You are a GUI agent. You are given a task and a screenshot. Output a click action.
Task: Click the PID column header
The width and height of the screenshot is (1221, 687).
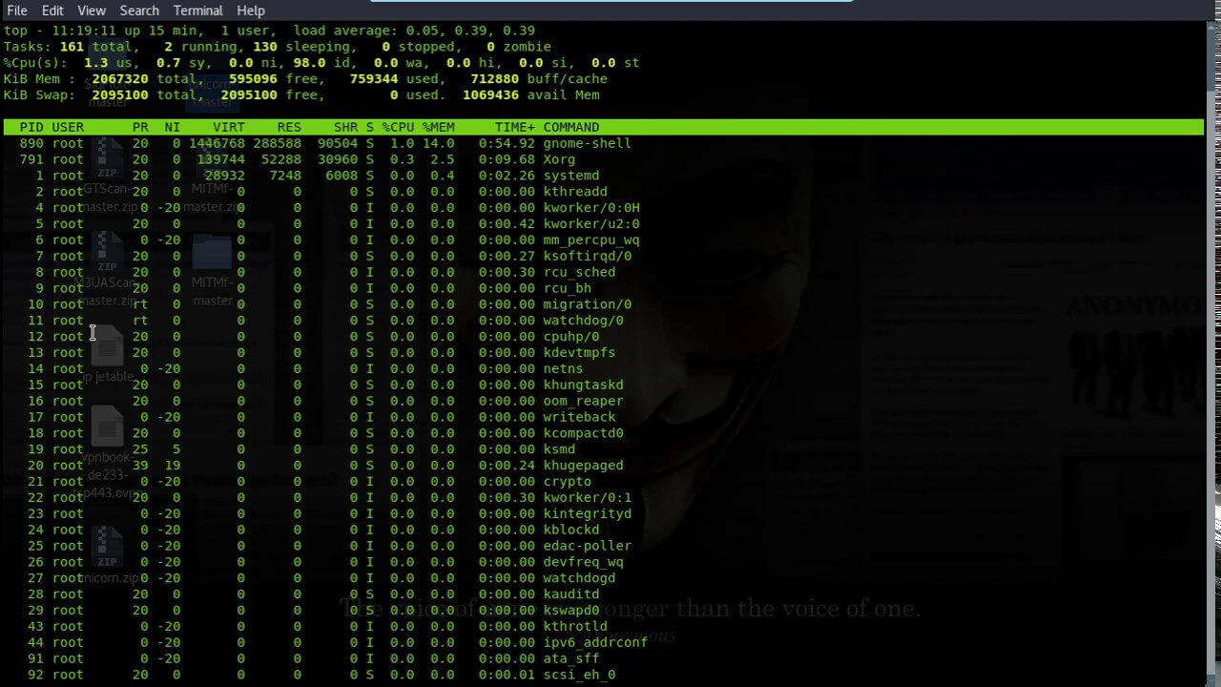tap(31, 127)
